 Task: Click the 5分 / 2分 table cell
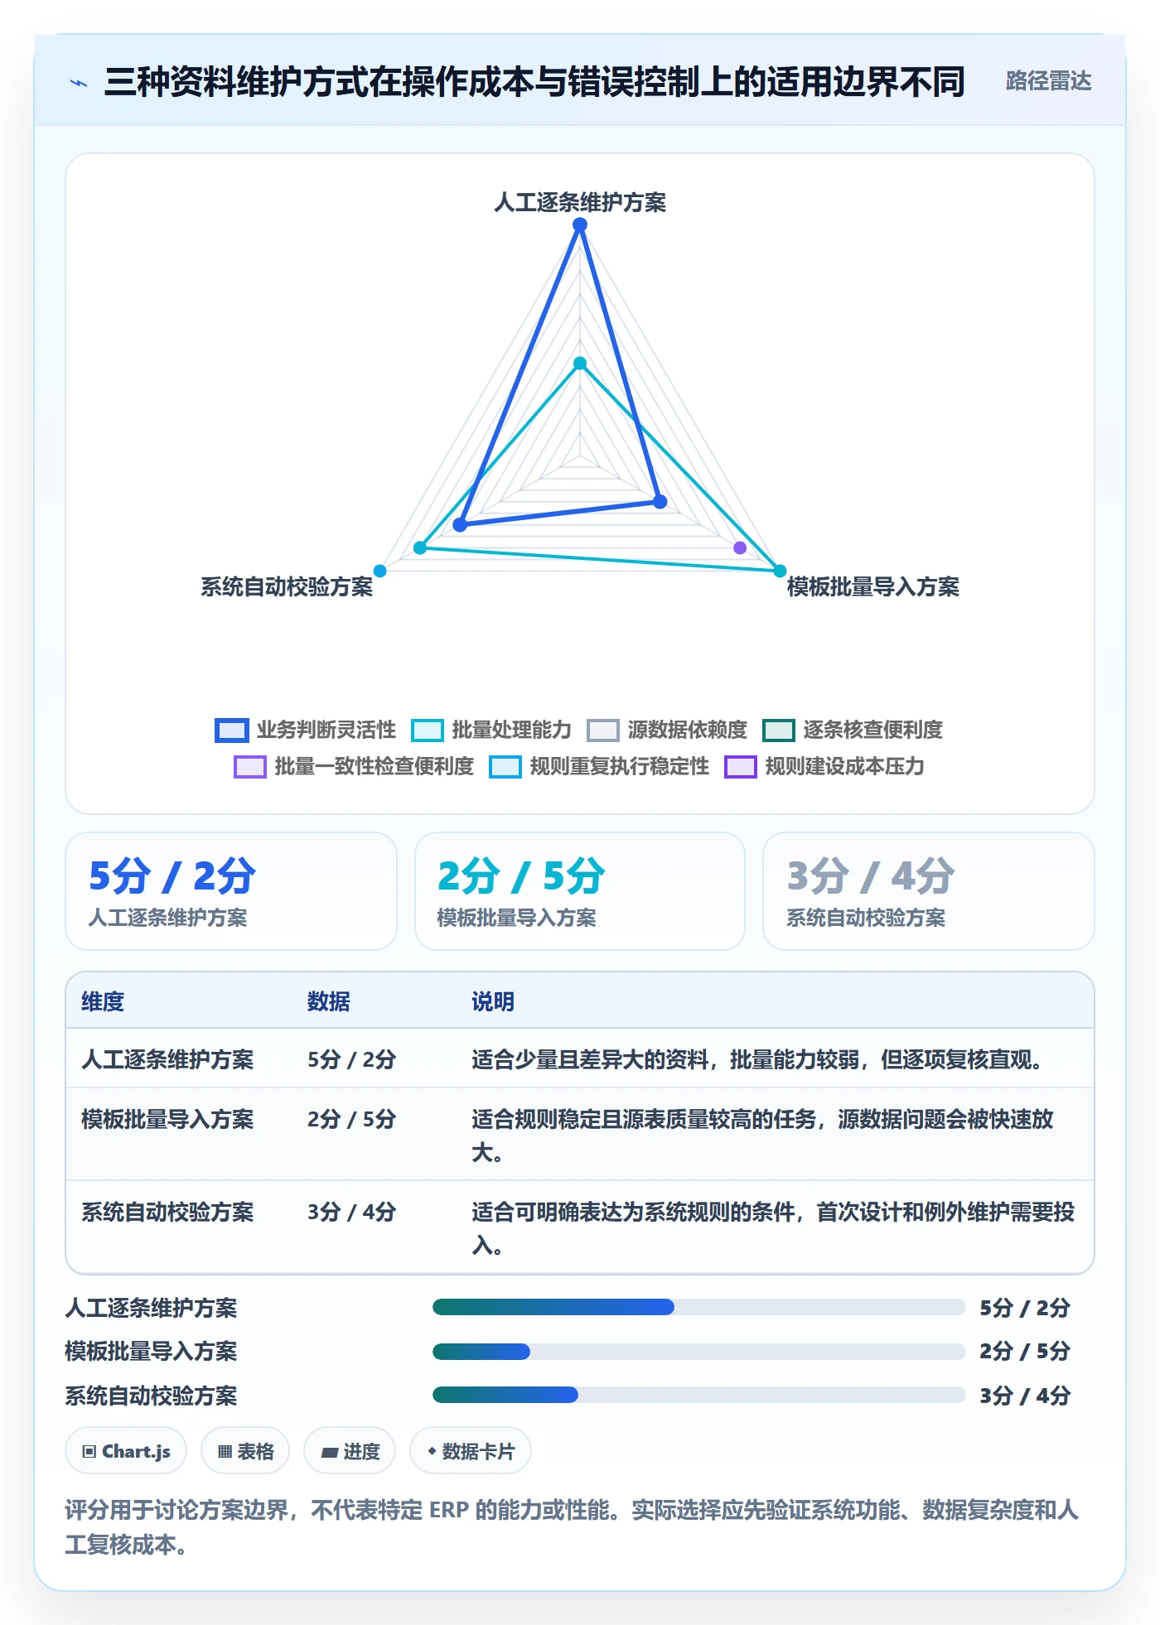[352, 1060]
